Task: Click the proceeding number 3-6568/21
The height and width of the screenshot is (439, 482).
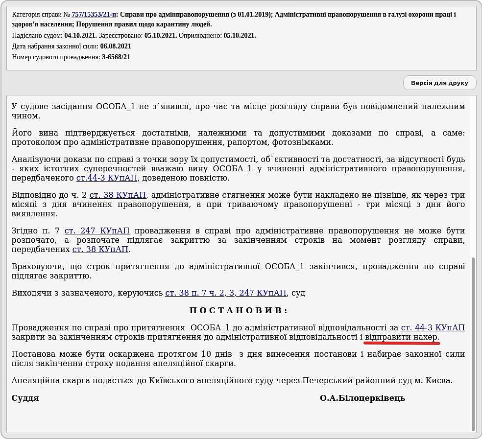Action: (x=116, y=57)
